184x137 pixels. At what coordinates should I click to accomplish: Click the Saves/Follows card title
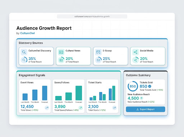point(62,82)
